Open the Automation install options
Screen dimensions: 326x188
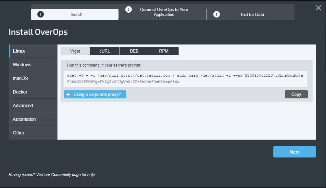tap(33, 119)
